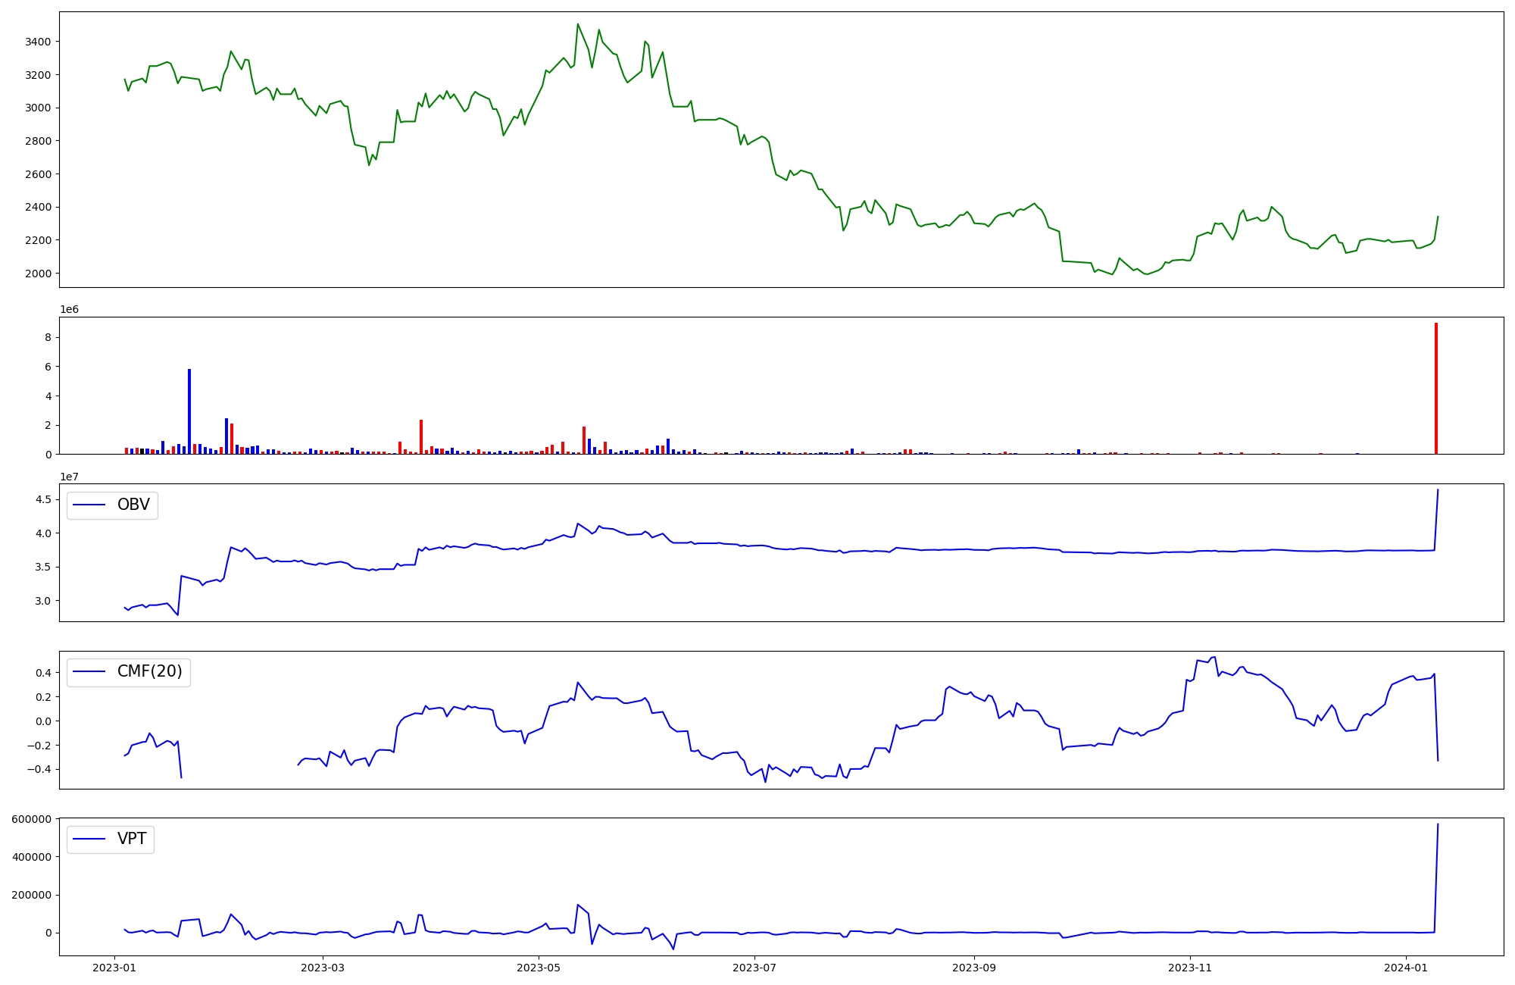The height and width of the screenshot is (985, 1515).
Task: Select the 2023-09 x-axis date label
Action: (x=973, y=967)
